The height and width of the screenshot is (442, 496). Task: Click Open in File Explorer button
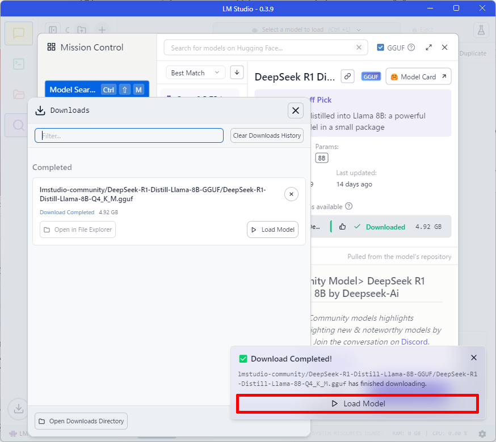pos(78,229)
